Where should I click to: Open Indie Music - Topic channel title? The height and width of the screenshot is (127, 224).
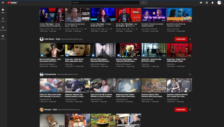coord(52,39)
